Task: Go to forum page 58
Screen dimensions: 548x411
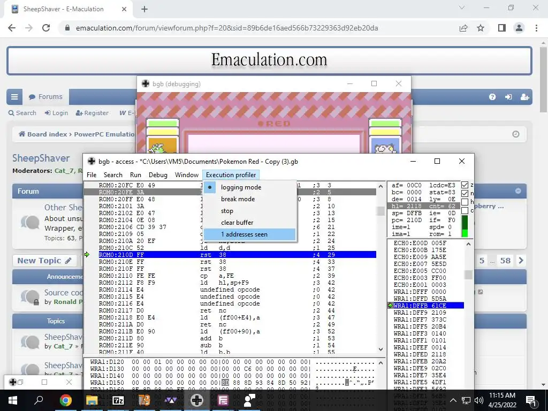Action: click(505, 261)
